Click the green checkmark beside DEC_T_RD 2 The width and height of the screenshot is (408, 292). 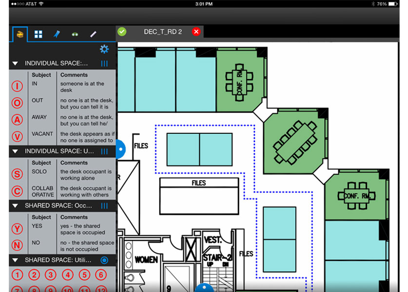pos(122,32)
